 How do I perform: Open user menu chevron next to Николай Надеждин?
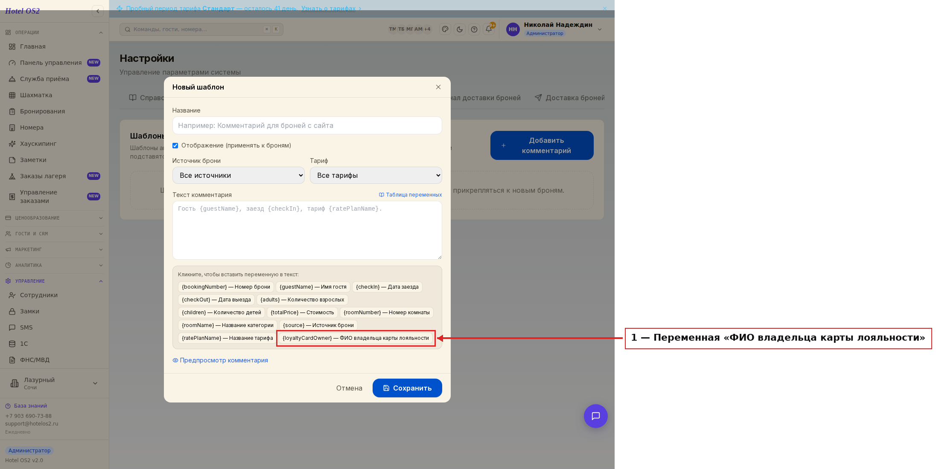(x=600, y=29)
